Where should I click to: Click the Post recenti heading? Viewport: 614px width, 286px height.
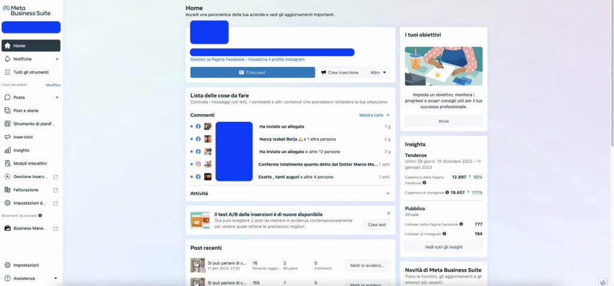(x=206, y=248)
